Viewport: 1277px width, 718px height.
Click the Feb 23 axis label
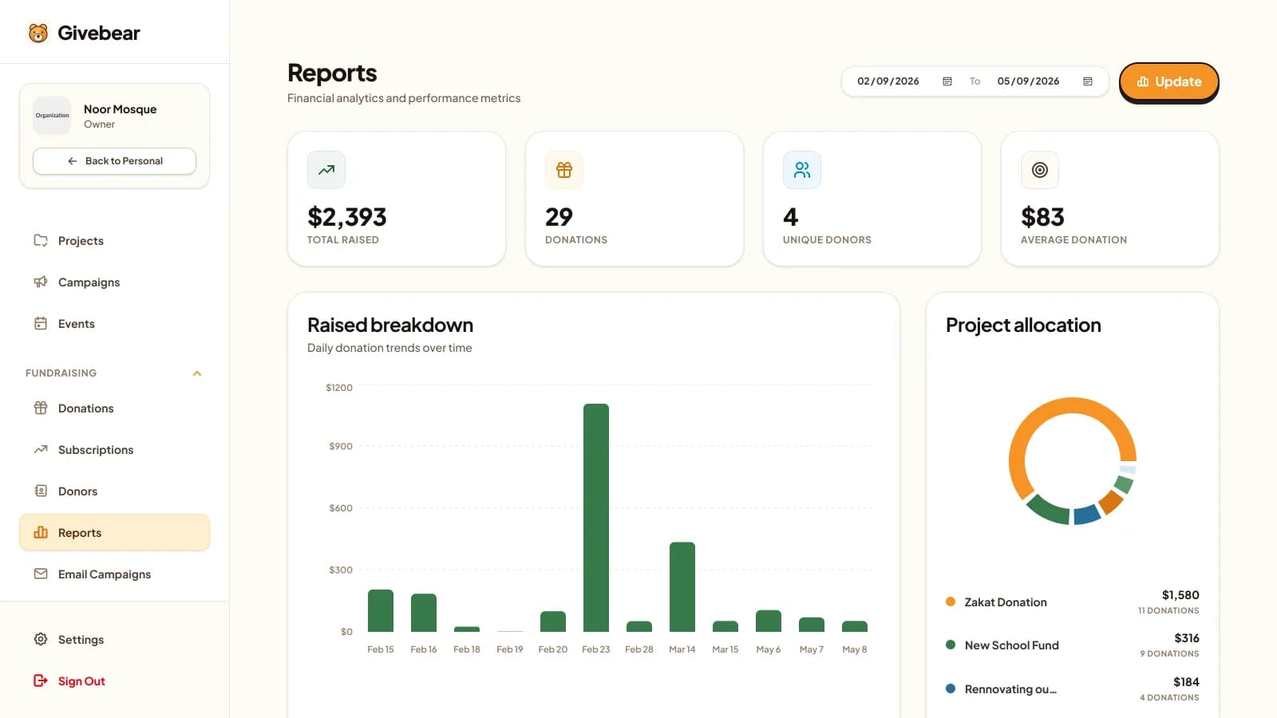596,649
